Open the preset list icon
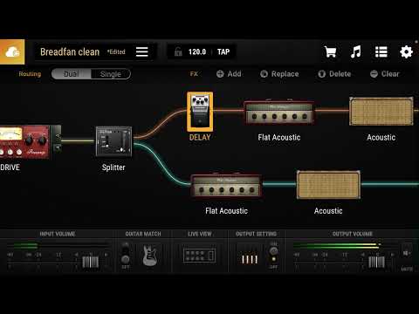 tap(381, 52)
